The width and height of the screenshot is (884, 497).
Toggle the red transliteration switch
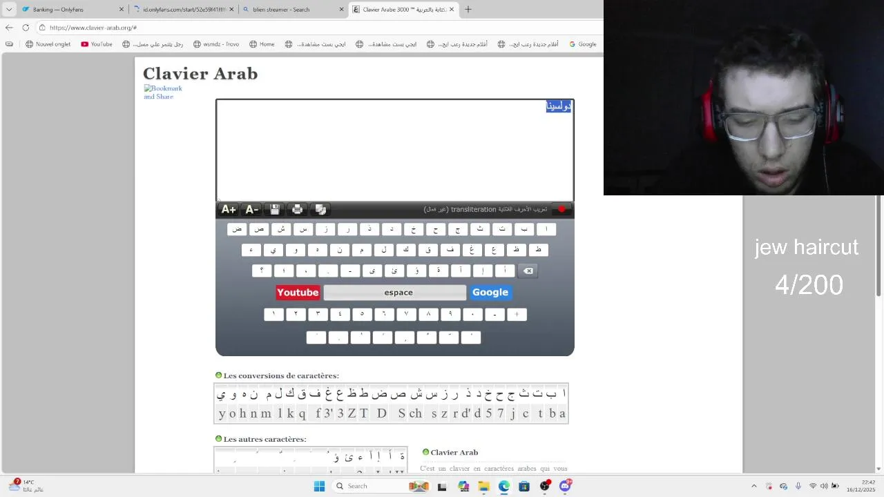point(561,209)
